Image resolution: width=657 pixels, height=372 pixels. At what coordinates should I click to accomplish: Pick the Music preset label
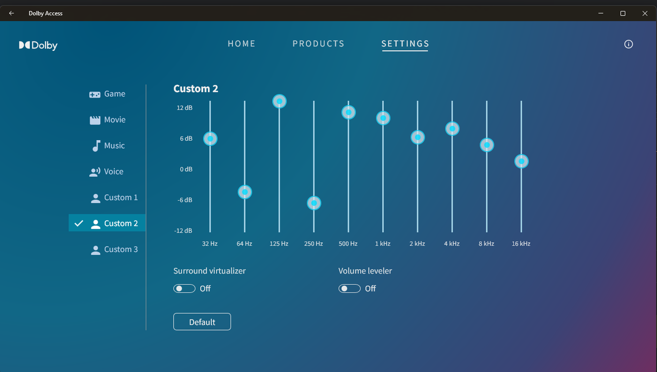click(x=114, y=146)
